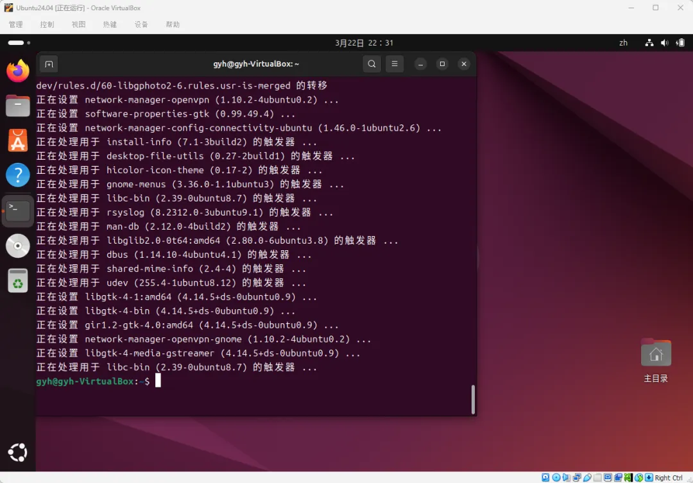The image size is (693, 483).
Task: Click the software-properties-gtk line
Action: coord(166,114)
